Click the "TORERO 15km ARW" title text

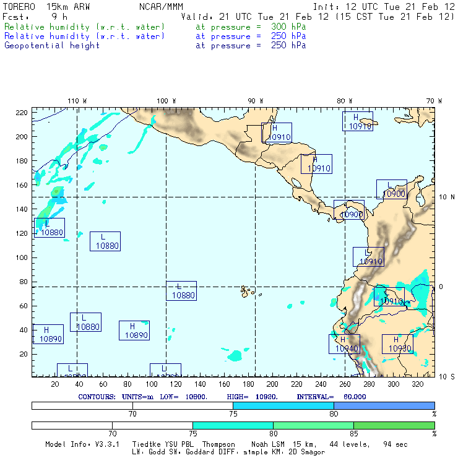(x=46, y=7)
